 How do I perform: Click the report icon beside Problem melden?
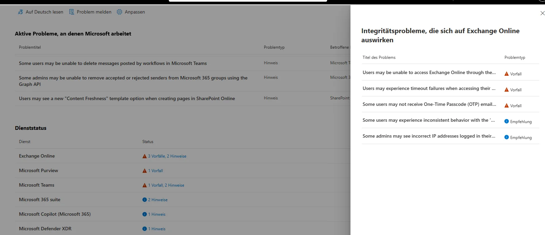click(x=71, y=12)
